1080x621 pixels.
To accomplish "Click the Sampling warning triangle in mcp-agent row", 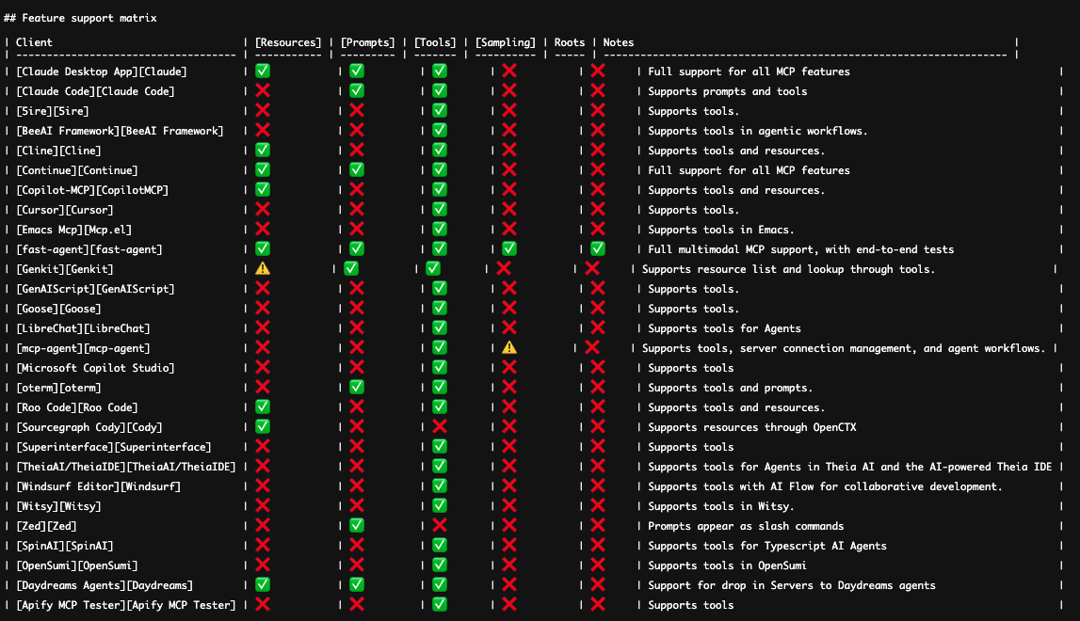I will click(509, 348).
